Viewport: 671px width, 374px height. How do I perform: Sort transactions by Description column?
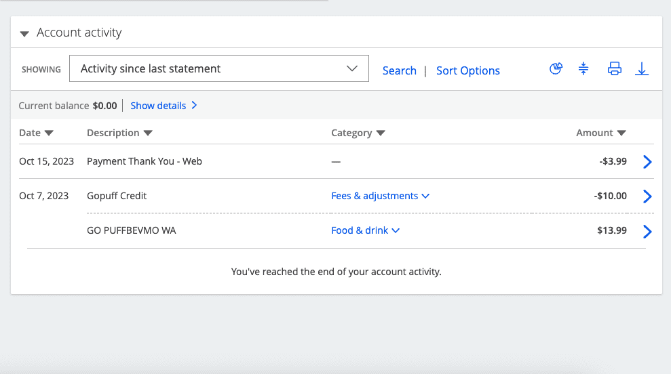[119, 133]
